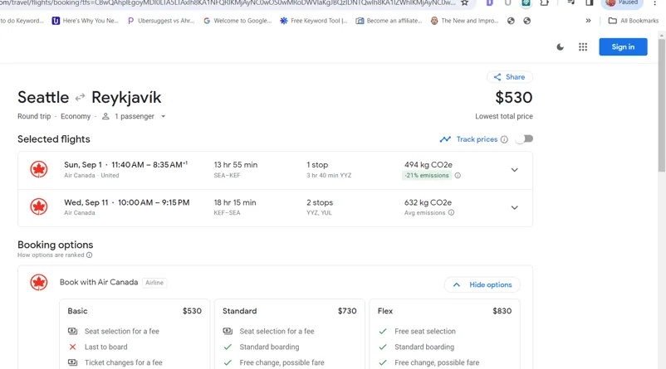The height and width of the screenshot is (369, 666).
Task: Click the purple extension icon in toolbar
Action: click(490, 3)
